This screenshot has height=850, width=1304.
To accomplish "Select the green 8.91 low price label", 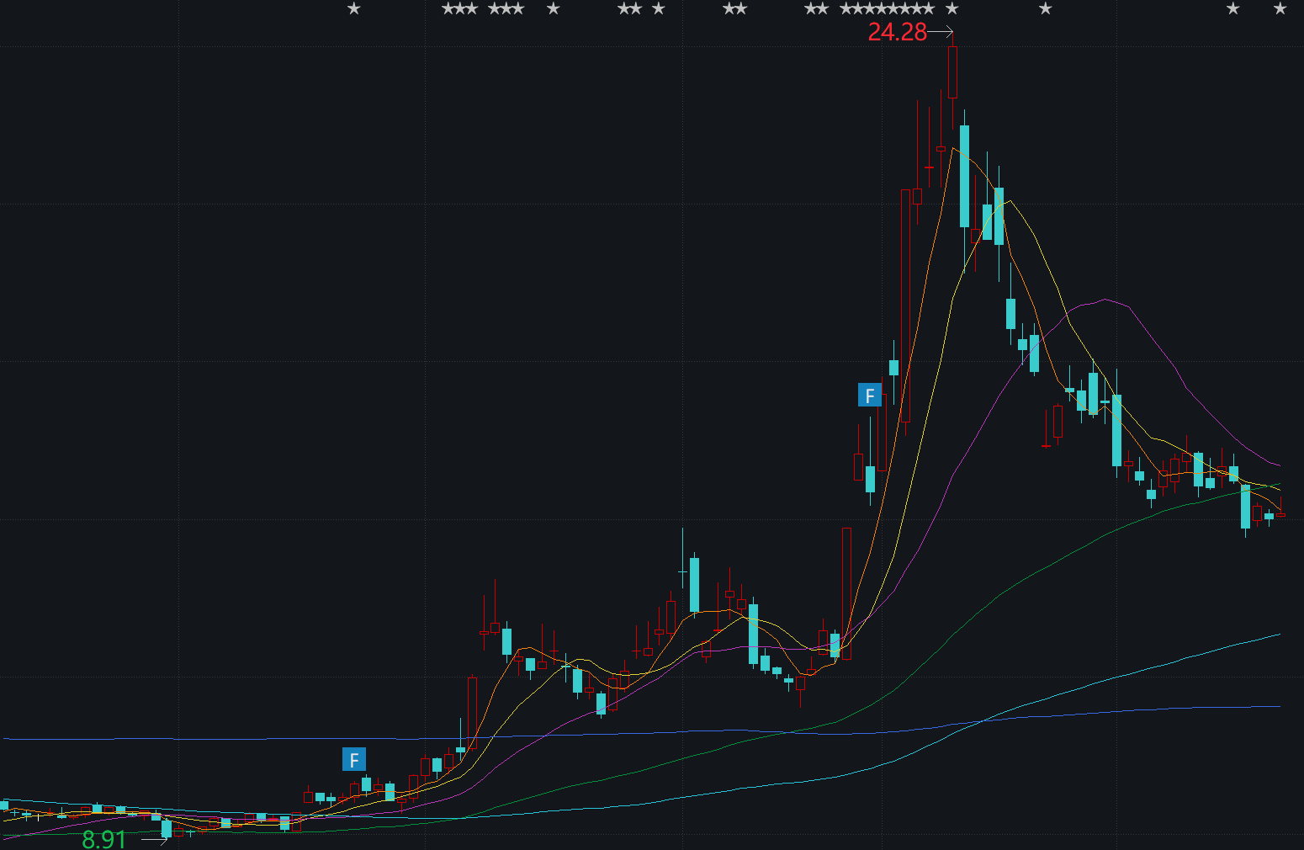I will tap(103, 839).
